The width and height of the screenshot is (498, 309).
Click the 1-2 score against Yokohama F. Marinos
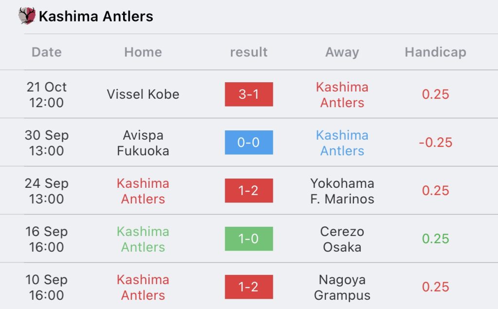(x=249, y=191)
